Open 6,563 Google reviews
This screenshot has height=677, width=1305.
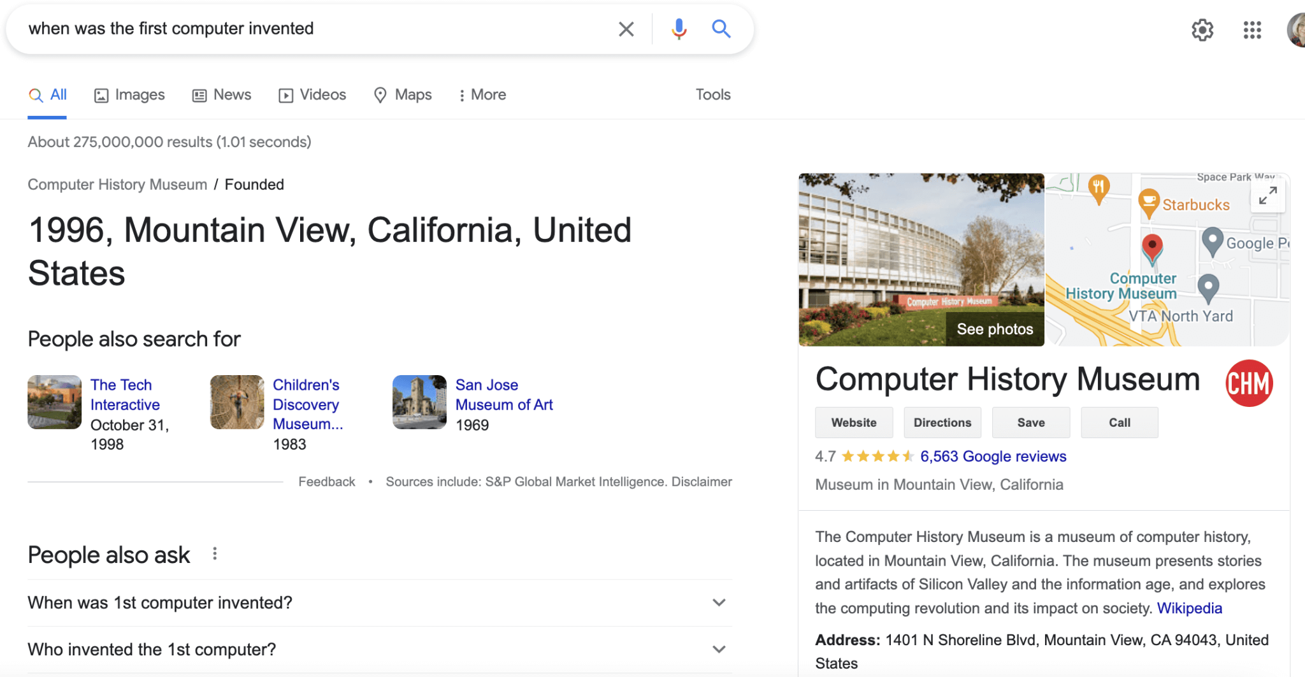[x=993, y=457]
